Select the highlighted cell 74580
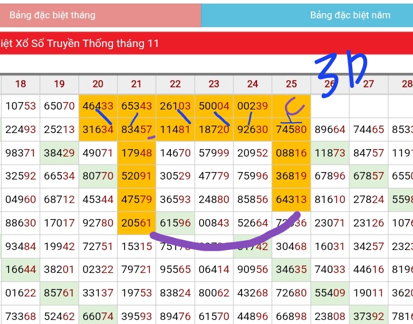 [x=291, y=130]
